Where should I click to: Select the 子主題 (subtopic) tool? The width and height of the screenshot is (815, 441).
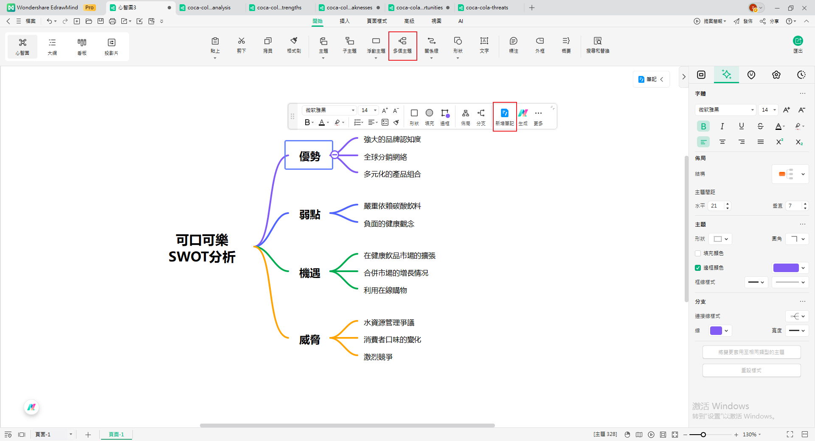coord(349,46)
